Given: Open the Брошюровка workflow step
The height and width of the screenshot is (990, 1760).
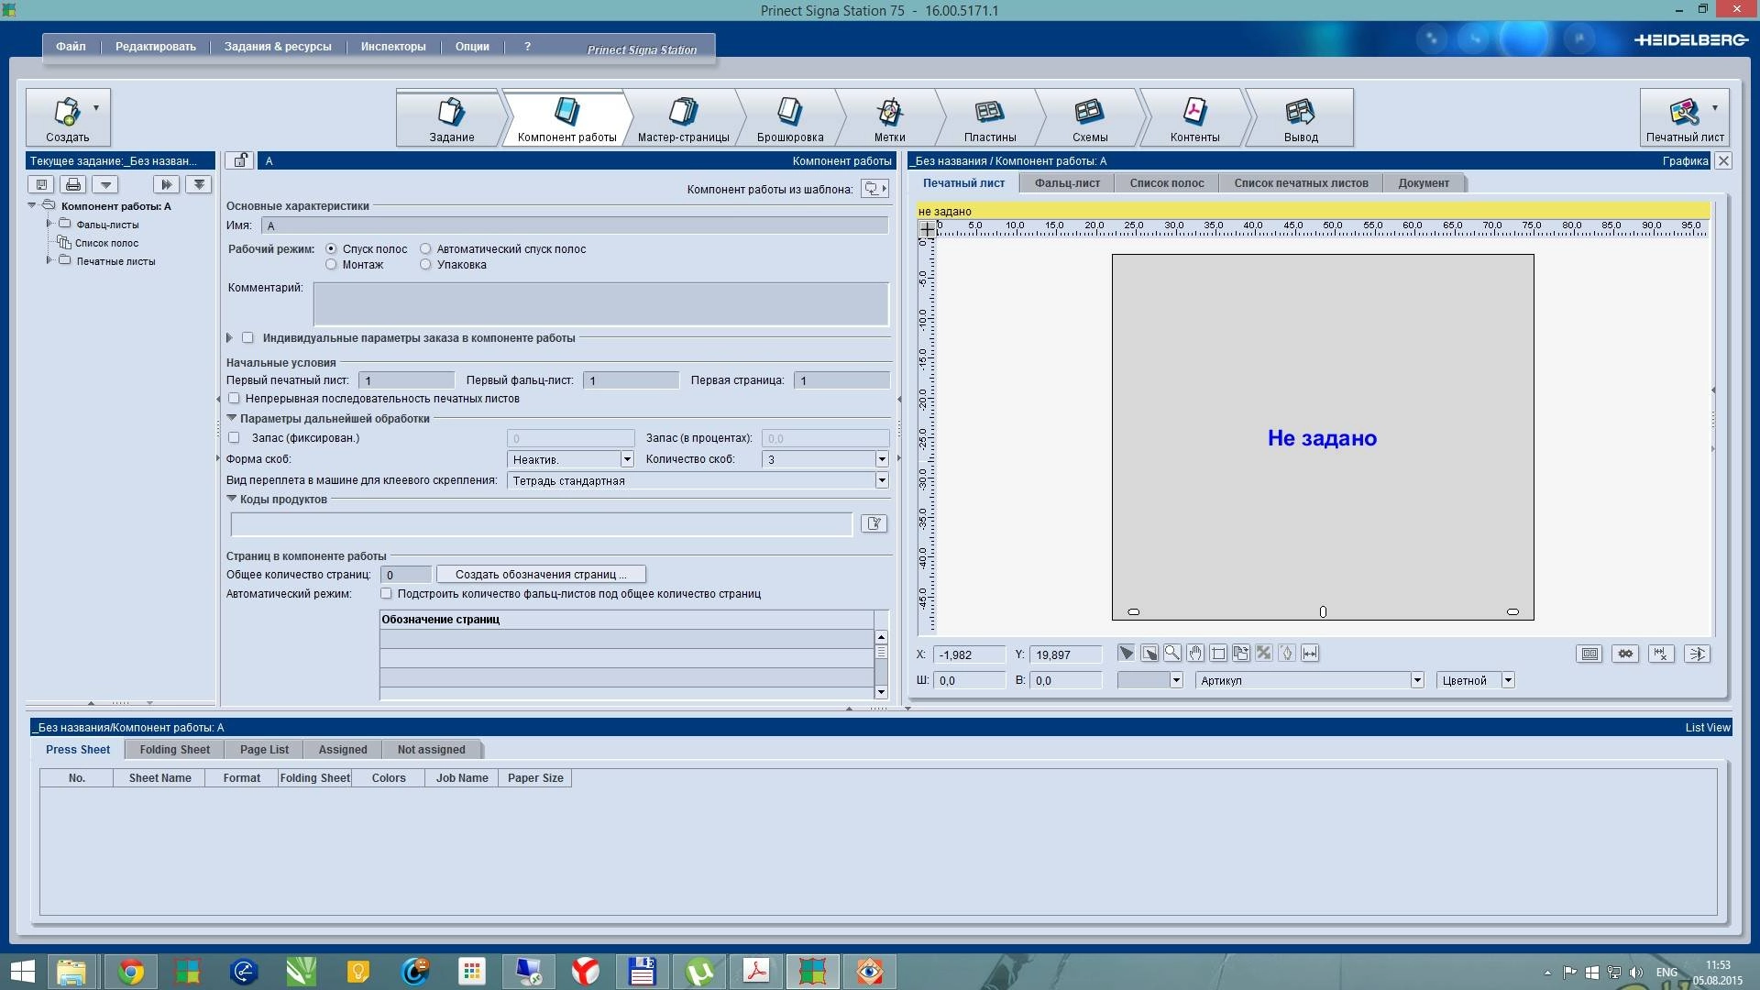Looking at the screenshot, I should coord(790,118).
